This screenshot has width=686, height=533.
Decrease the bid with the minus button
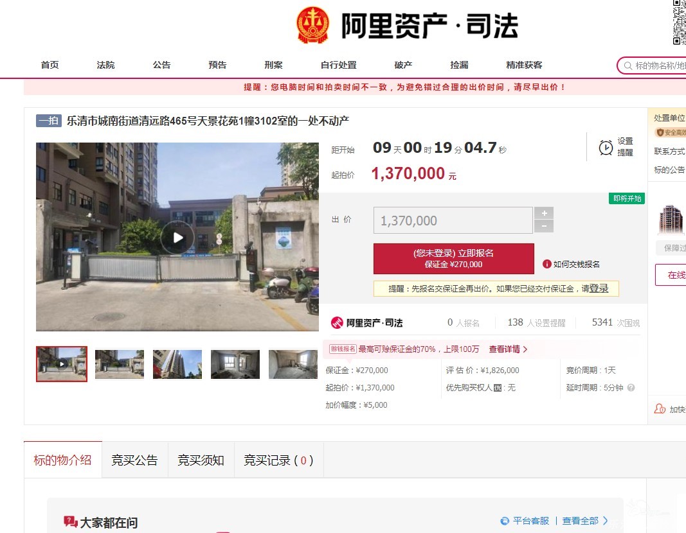click(544, 226)
